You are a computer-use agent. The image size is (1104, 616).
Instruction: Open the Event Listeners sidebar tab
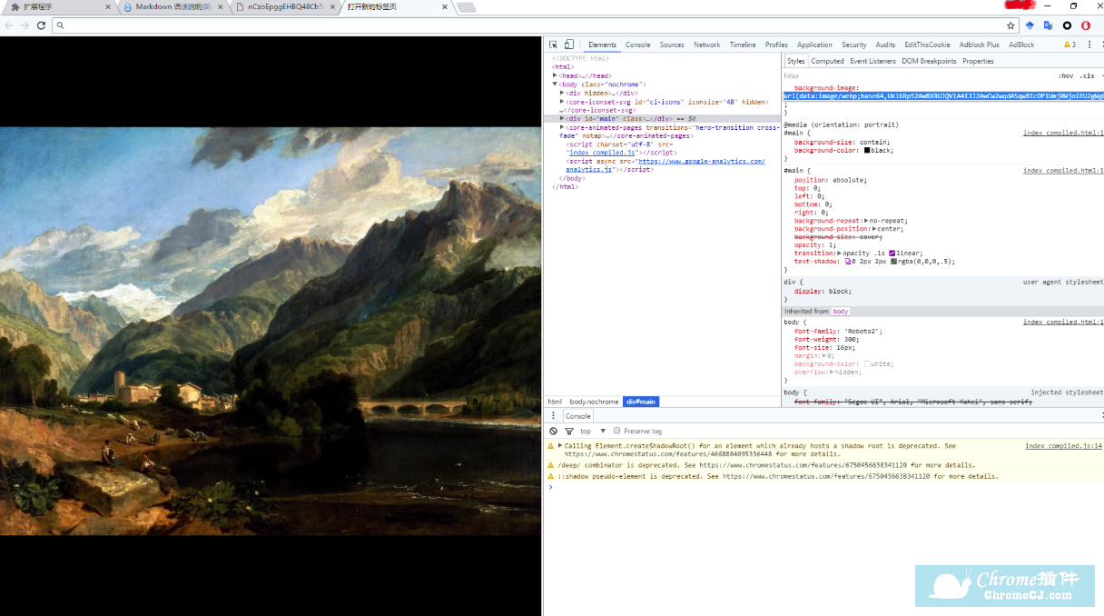click(872, 61)
